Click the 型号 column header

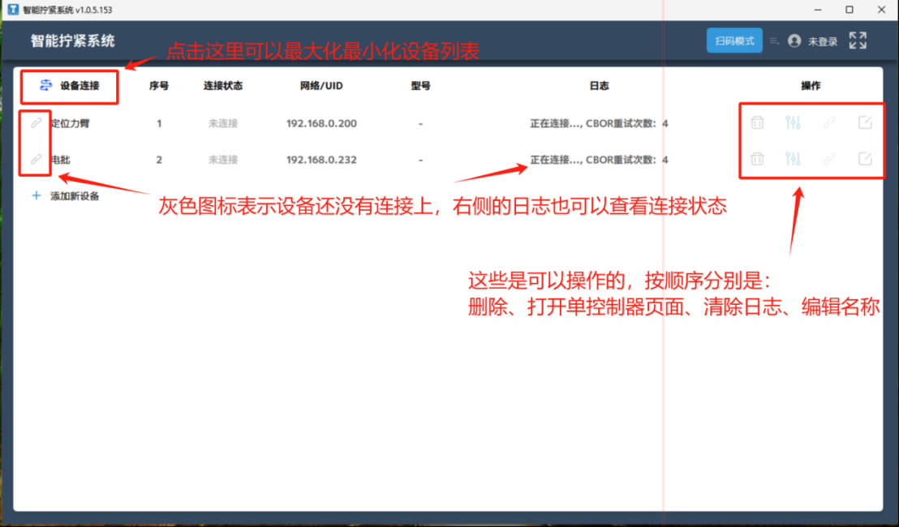tap(420, 86)
